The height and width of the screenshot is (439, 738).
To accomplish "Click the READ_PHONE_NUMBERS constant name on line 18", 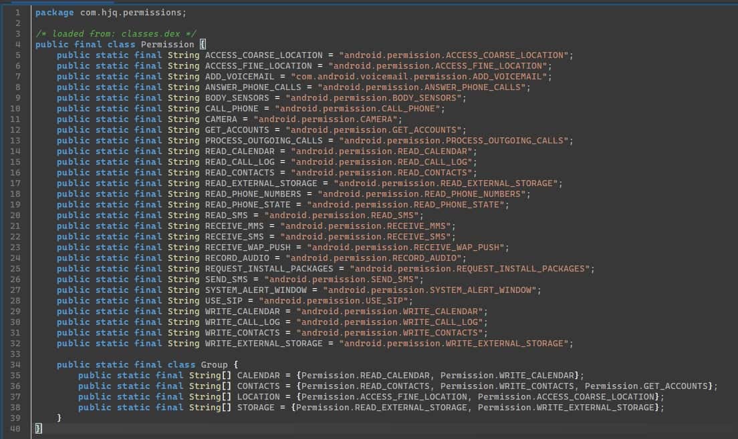I will pyautogui.click(x=253, y=194).
